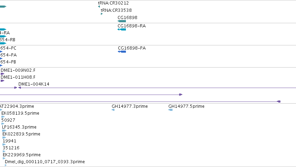Select the DME1-011H08.F feature arrow
296x167 pixels.
(2, 81)
